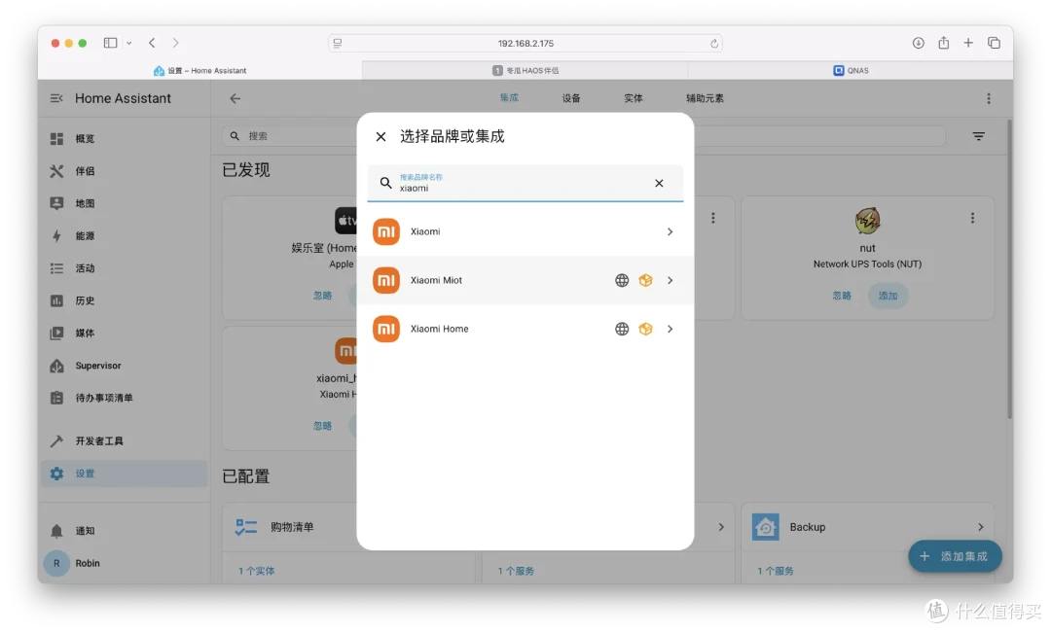This screenshot has width=1051, height=633.
Task: Open Robin user profile
Action: [124, 563]
